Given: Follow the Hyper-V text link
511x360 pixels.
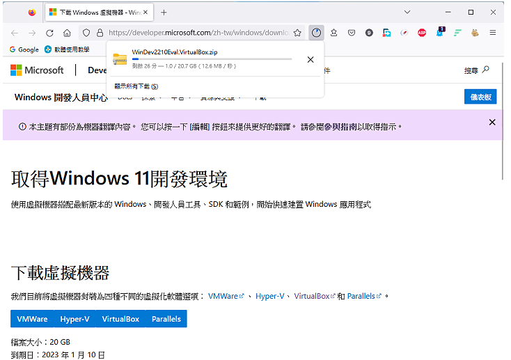Looking at the screenshot, I should click(x=270, y=296).
